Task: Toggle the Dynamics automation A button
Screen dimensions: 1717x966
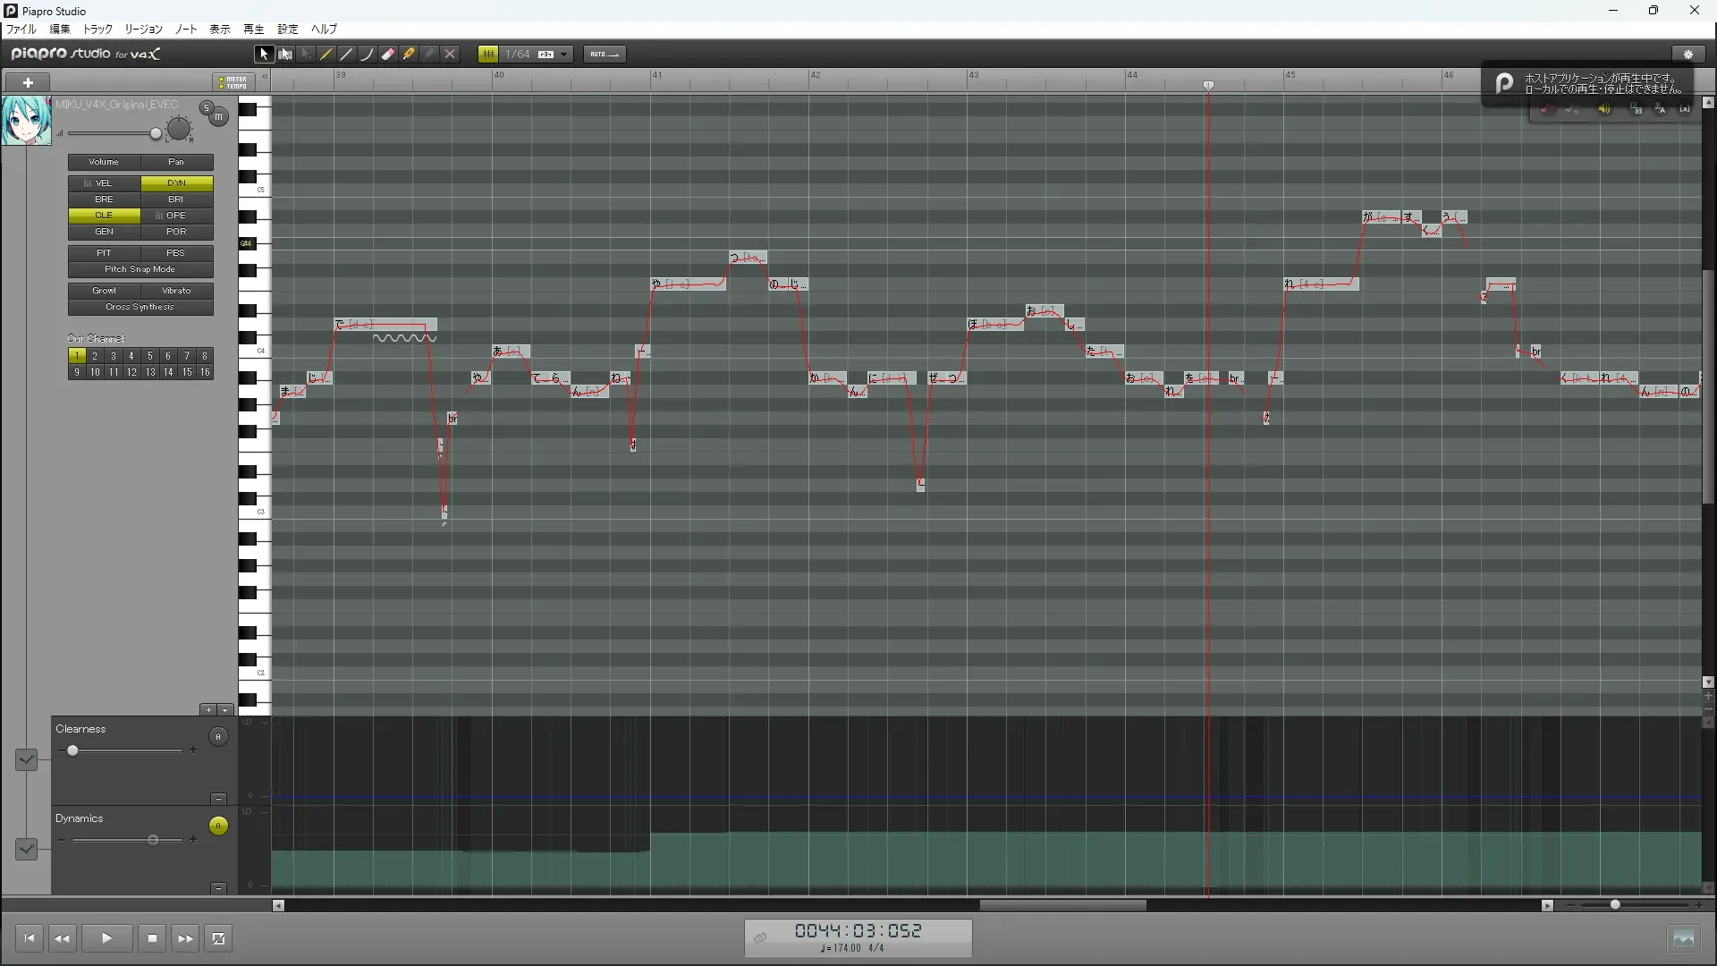Action: pyautogui.click(x=218, y=826)
